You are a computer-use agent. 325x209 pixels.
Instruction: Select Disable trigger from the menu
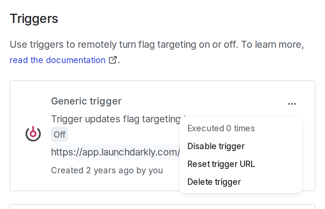point(216,146)
